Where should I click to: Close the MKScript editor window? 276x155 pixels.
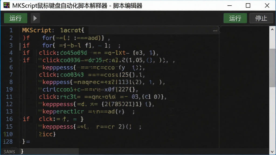click(267, 5)
